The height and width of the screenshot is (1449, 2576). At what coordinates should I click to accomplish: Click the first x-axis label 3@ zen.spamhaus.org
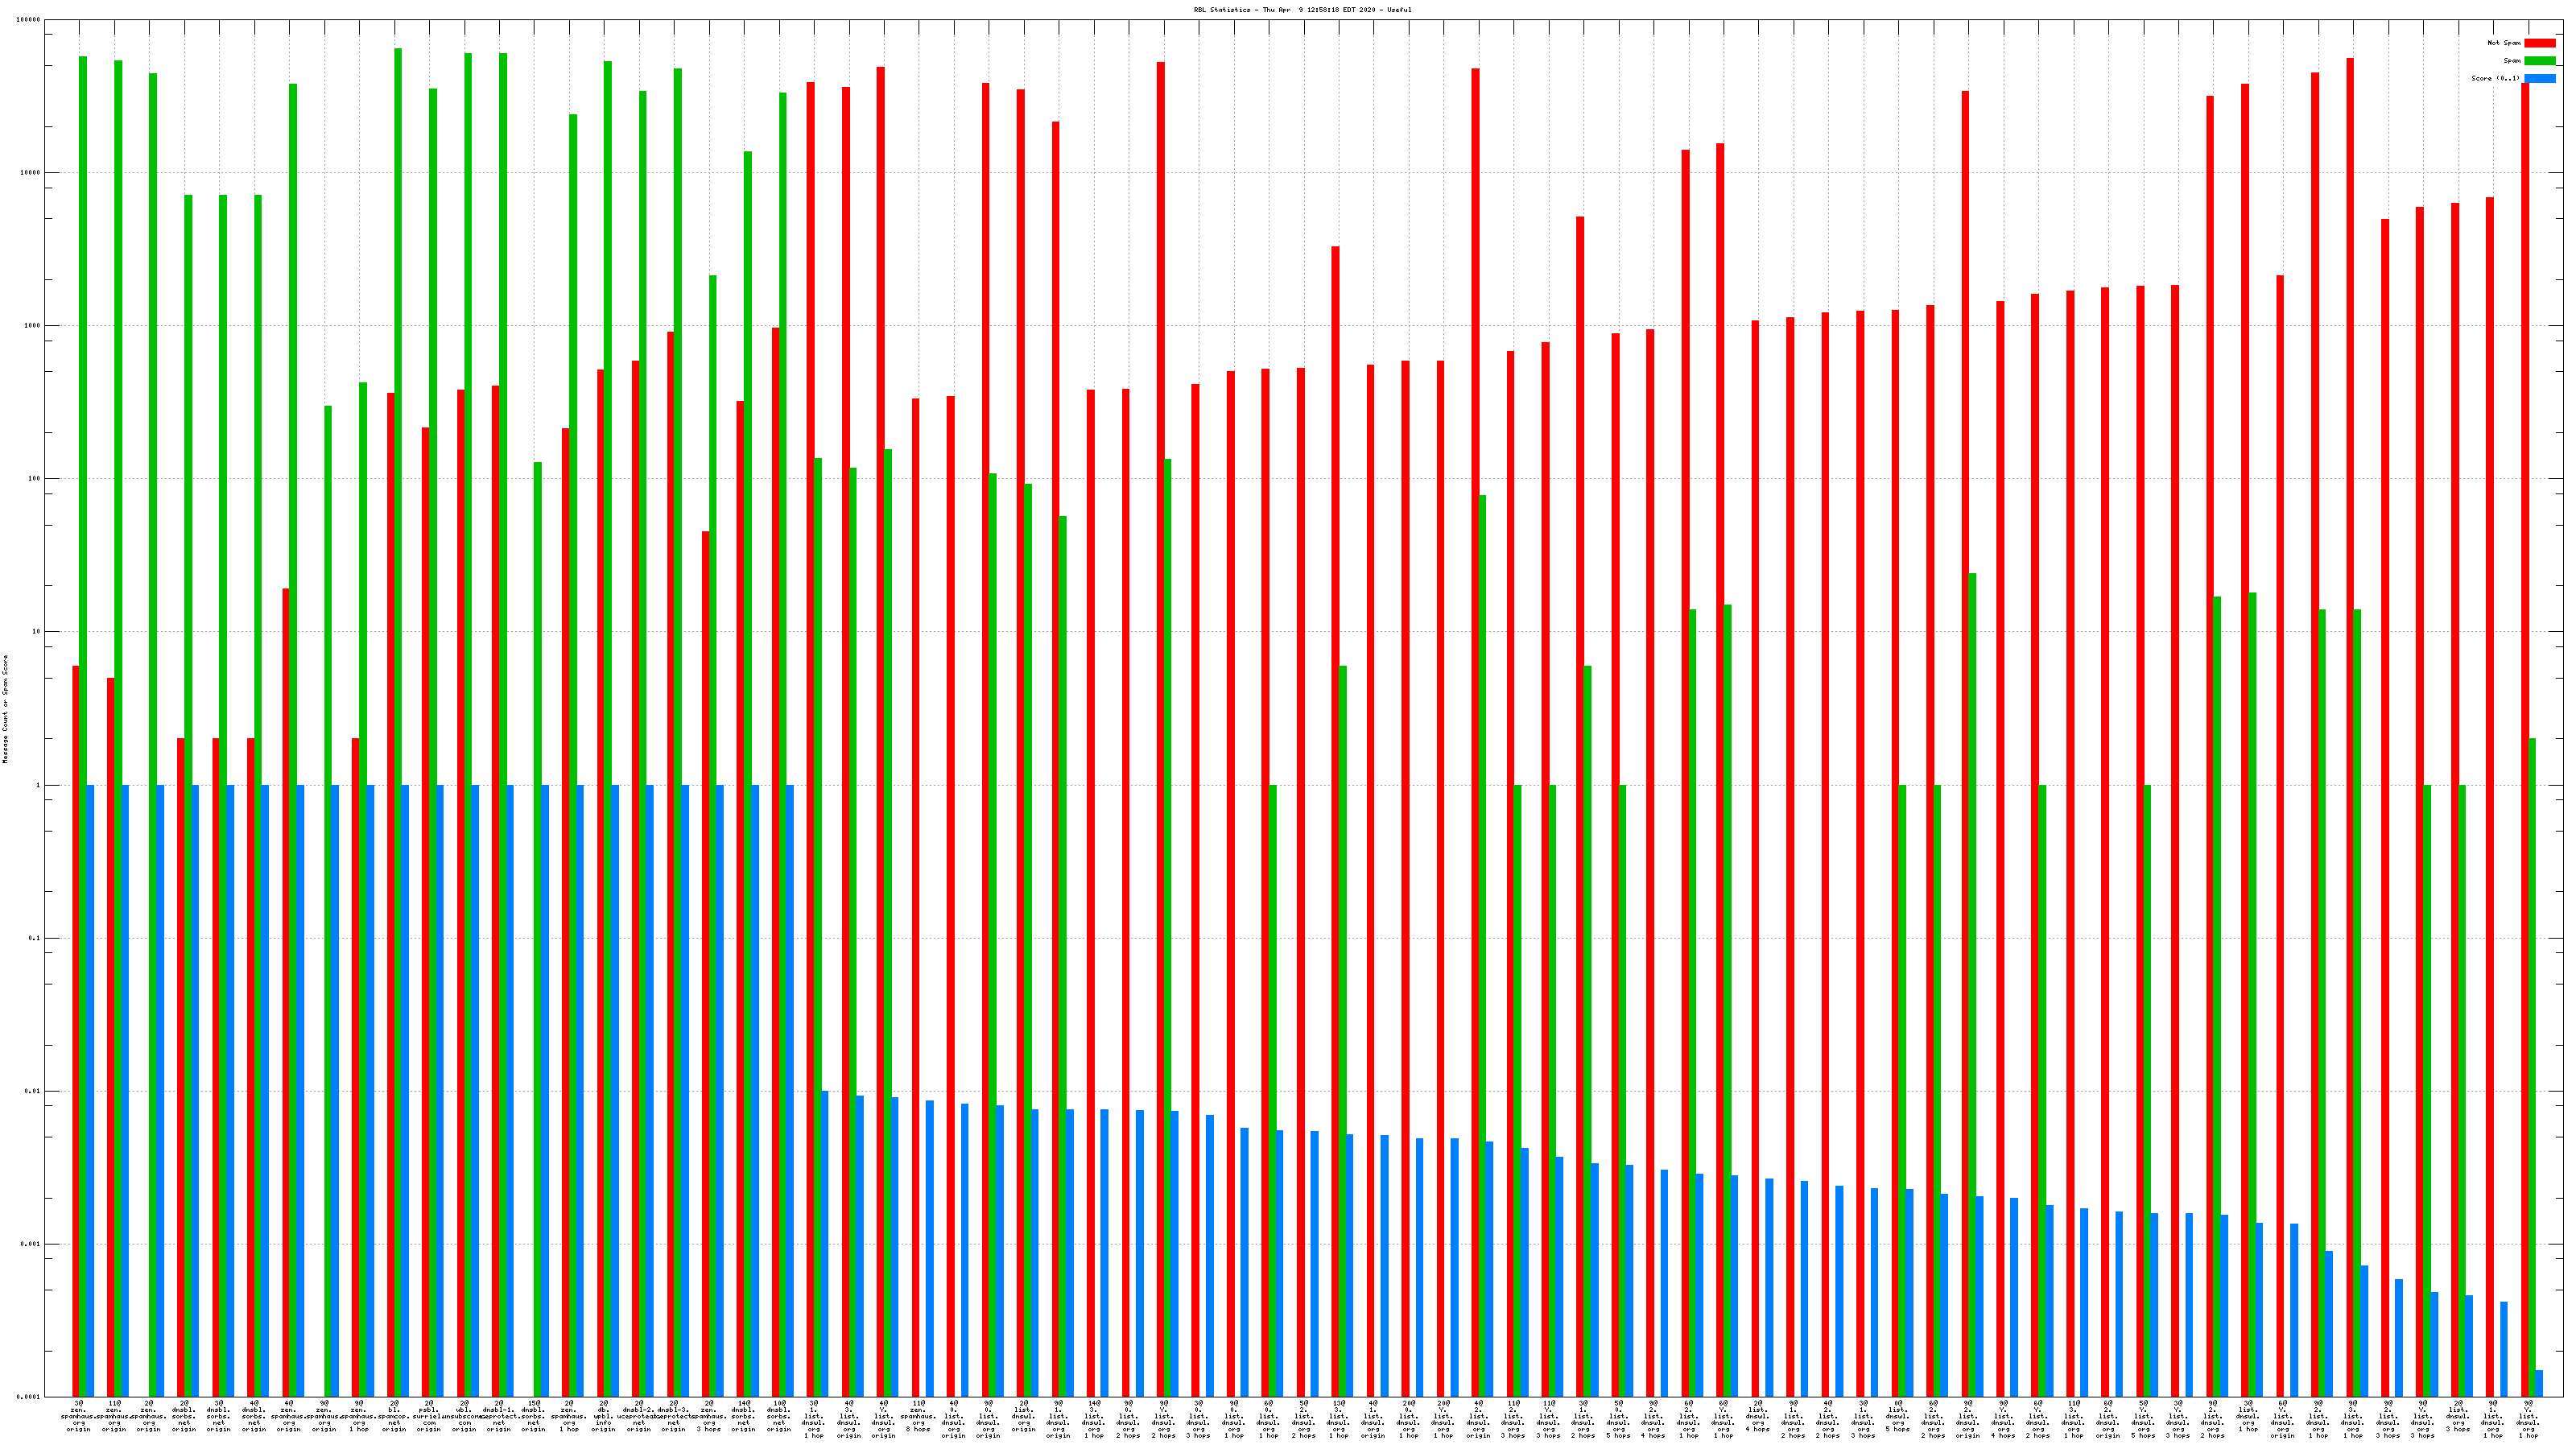click(x=78, y=1416)
